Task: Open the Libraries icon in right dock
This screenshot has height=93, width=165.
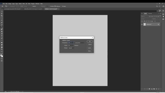Action: pyautogui.click(x=163, y=19)
